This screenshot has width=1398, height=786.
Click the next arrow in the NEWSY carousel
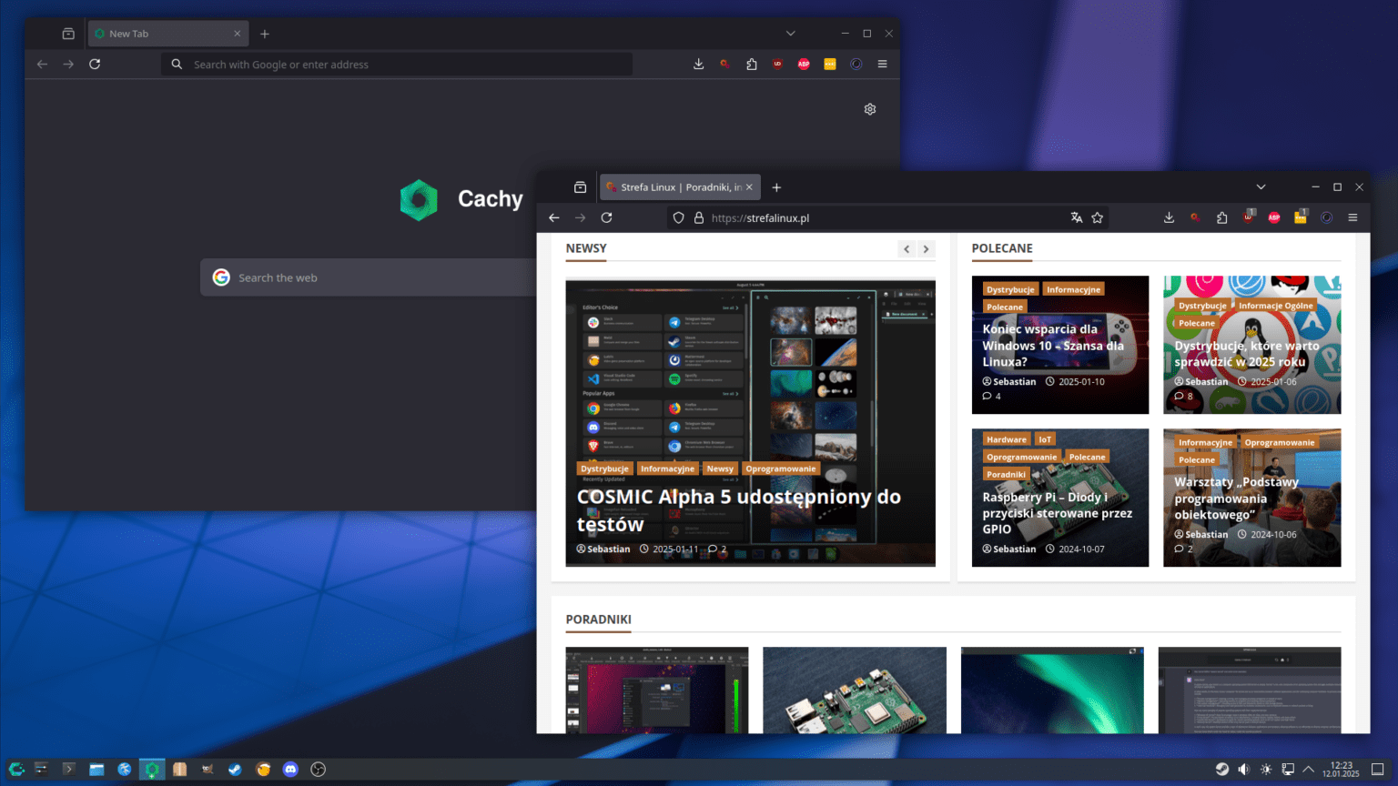point(926,248)
